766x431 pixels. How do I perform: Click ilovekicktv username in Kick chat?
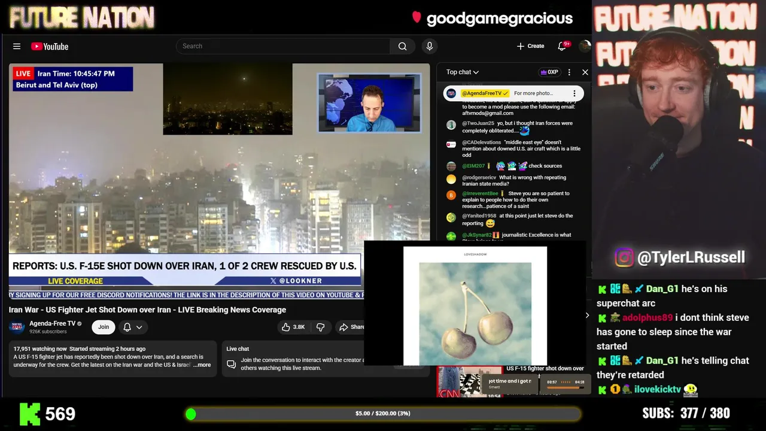(658, 389)
